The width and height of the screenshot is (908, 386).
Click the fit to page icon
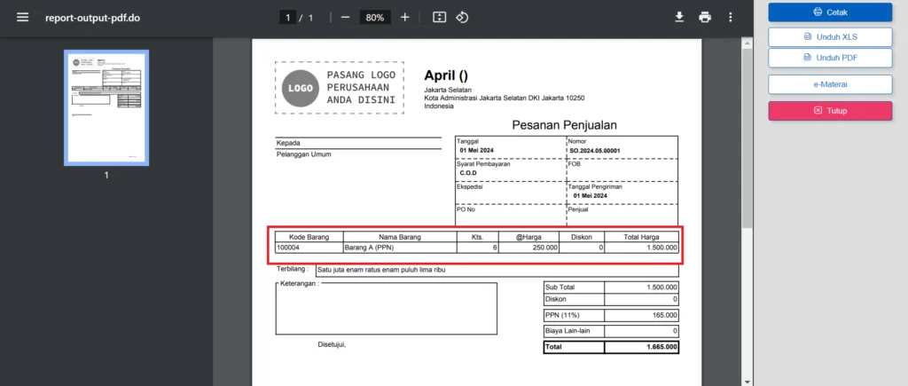coord(439,18)
